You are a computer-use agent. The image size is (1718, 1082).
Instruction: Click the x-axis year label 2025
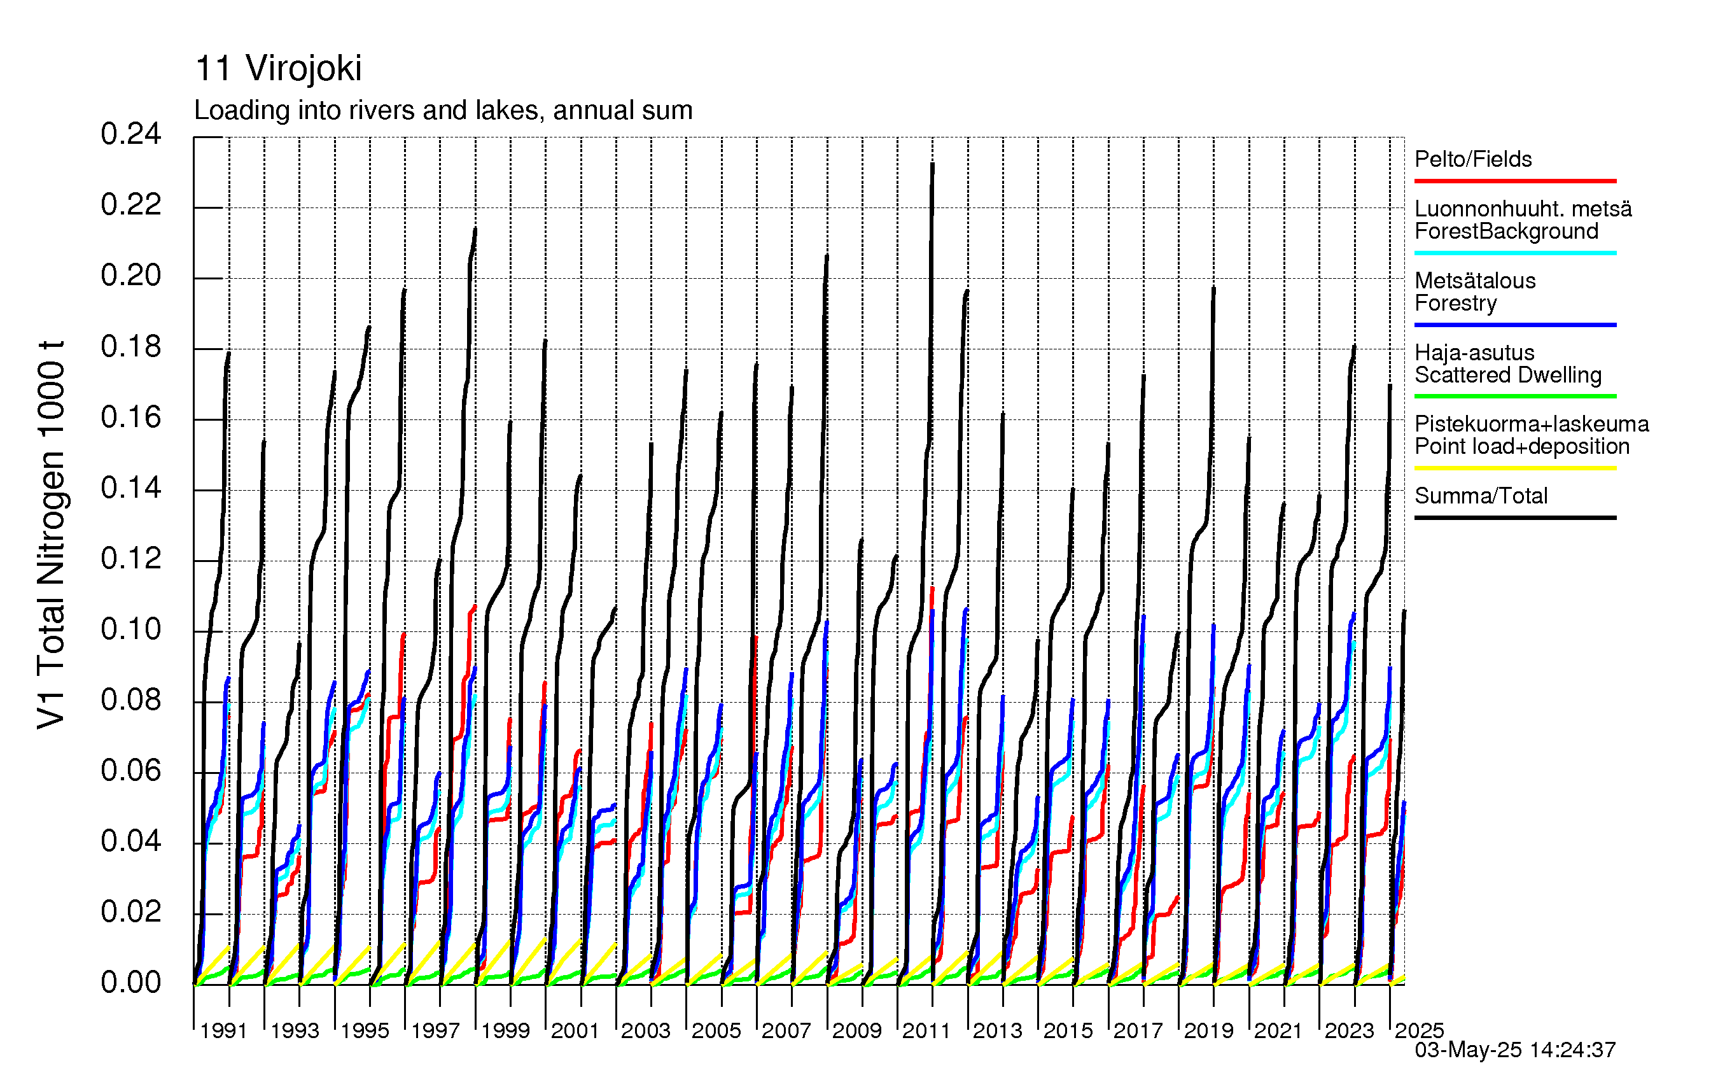coord(1419,1030)
